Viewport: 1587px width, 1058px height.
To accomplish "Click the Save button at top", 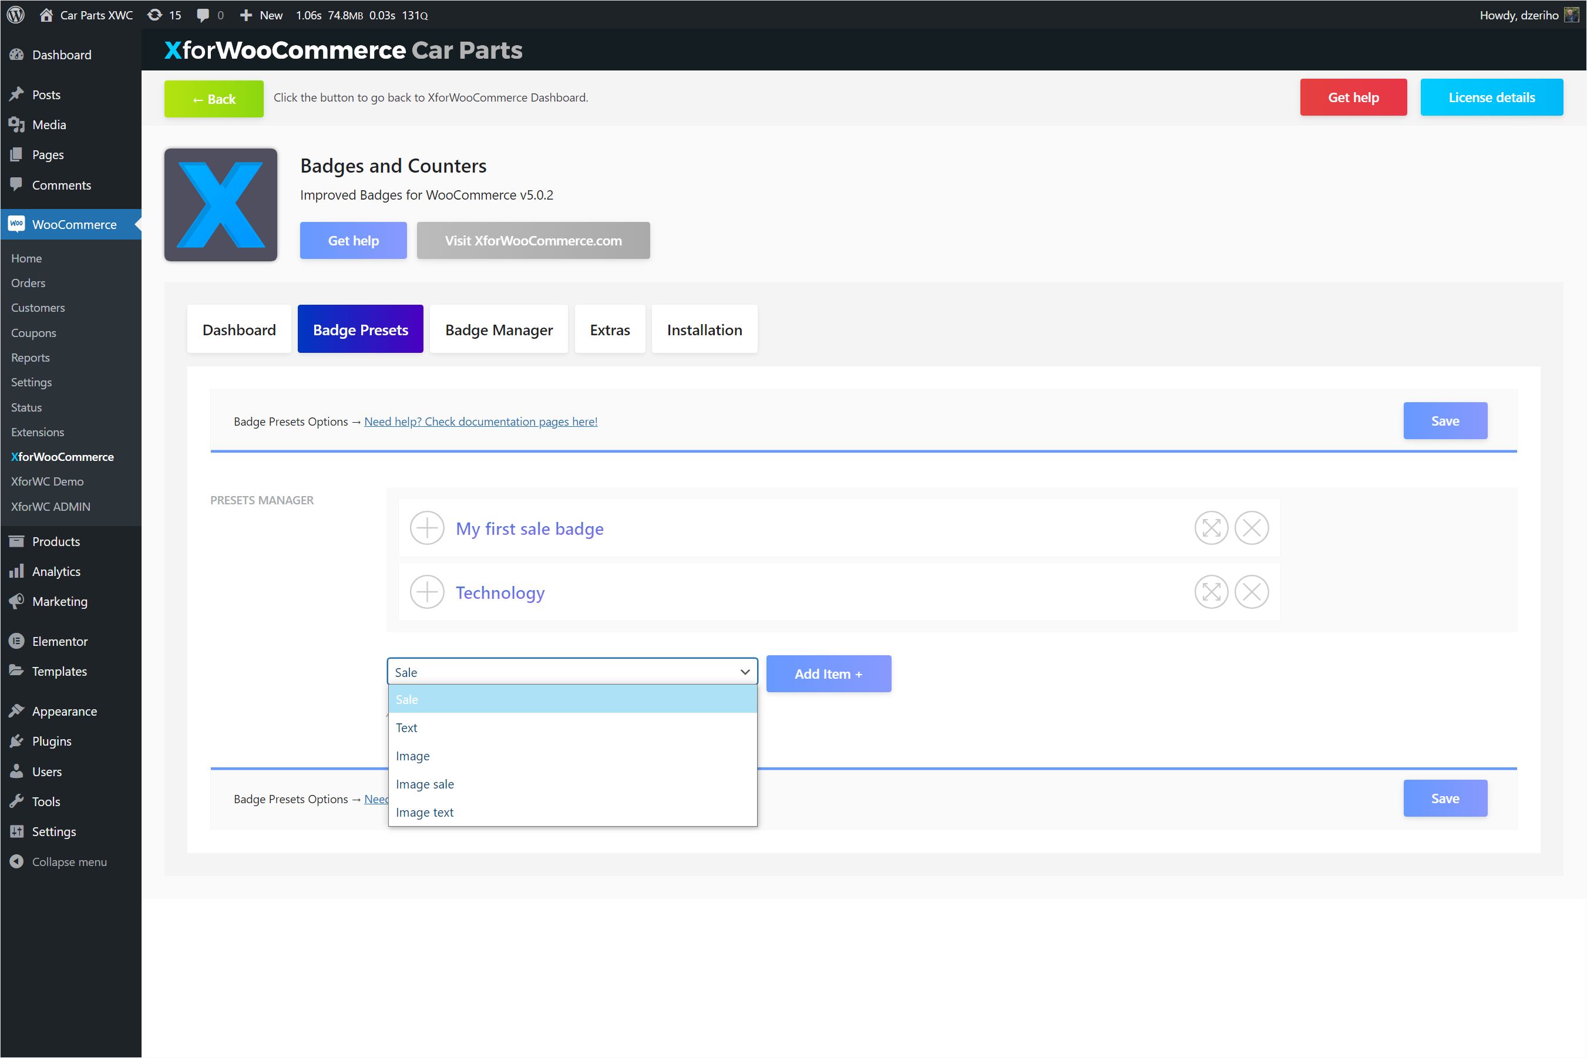I will 1445,420.
